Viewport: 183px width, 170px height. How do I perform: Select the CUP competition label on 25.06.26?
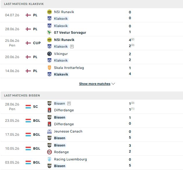(x=37, y=43)
